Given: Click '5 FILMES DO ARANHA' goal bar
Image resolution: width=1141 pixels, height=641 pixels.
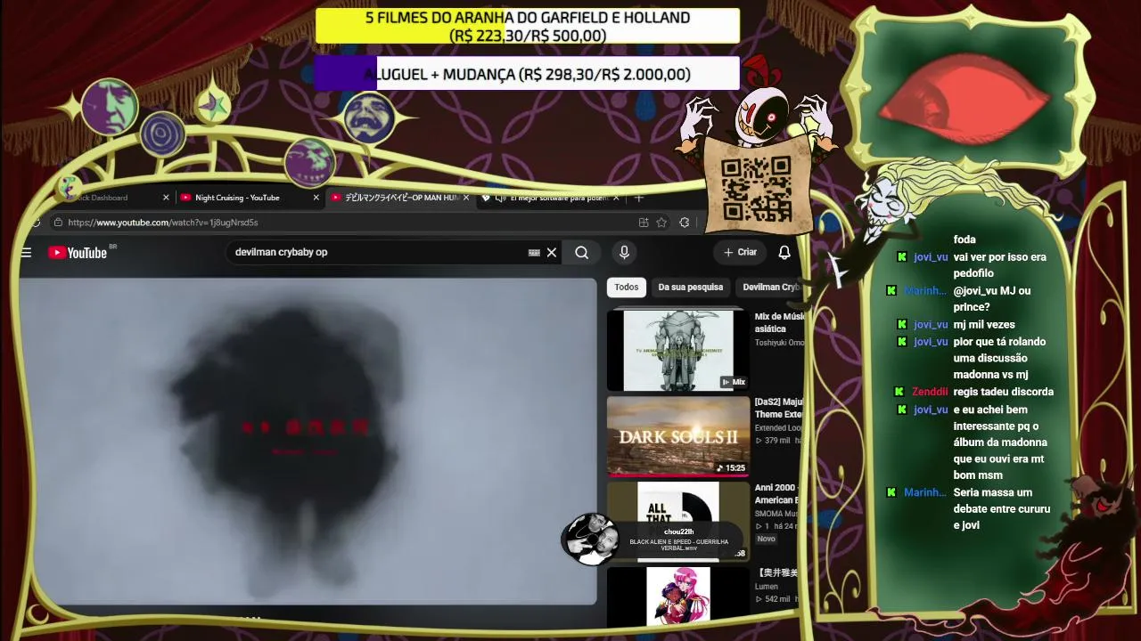Looking at the screenshot, I should pyautogui.click(x=528, y=26).
